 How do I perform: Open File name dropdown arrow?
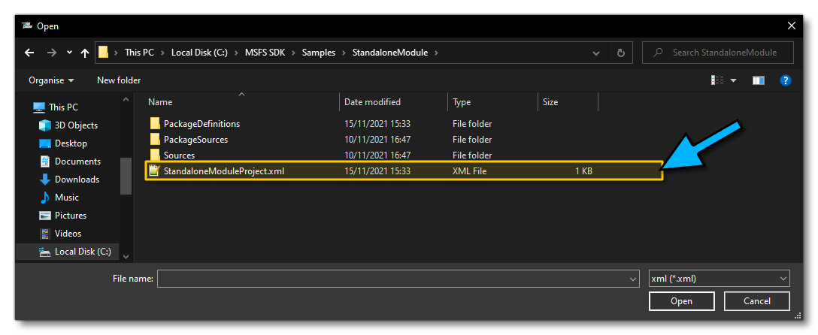pyautogui.click(x=633, y=279)
